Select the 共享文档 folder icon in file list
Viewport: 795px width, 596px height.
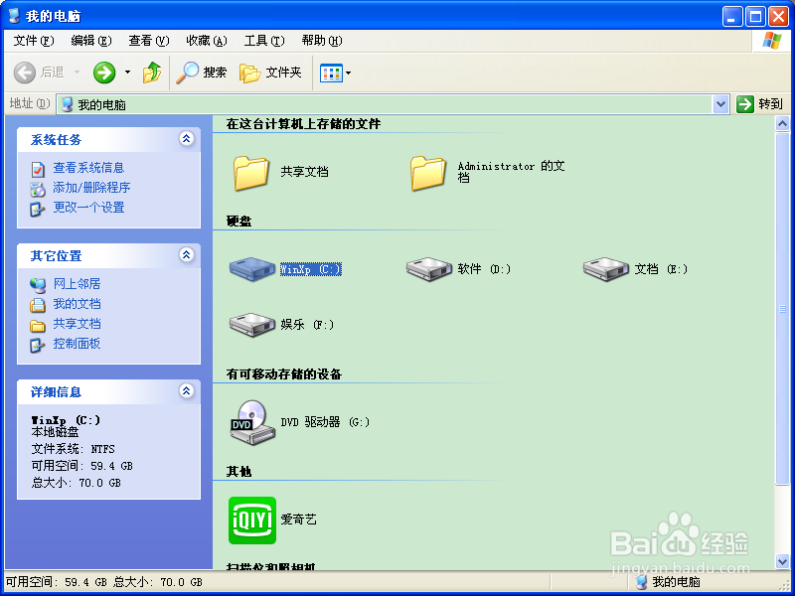[x=251, y=173]
